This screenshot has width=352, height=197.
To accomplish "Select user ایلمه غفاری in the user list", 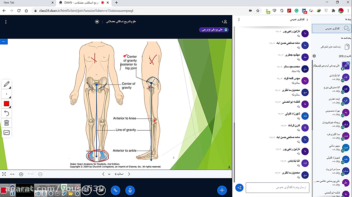I will [331, 100].
